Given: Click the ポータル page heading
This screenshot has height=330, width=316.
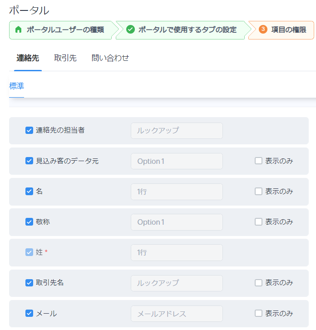Looking at the screenshot, I should pyautogui.click(x=29, y=10).
